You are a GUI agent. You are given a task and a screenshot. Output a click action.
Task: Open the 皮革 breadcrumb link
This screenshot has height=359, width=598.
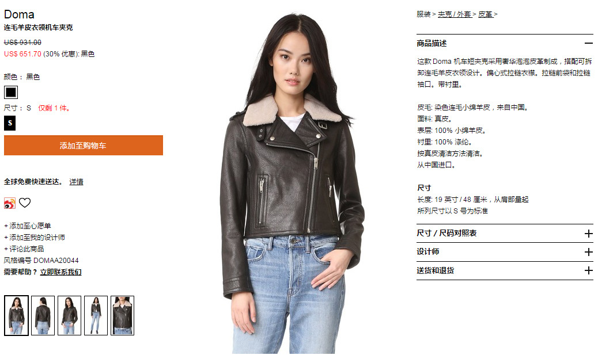click(x=486, y=14)
